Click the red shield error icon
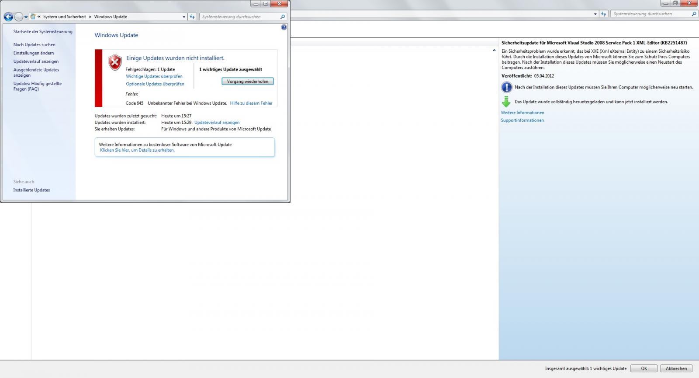Image resolution: width=699 pixels, height=378 pixels. click(x=115, y=63)
